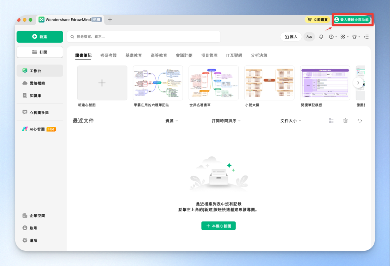
Task: Click the App button
Action: tap(309, 37)
